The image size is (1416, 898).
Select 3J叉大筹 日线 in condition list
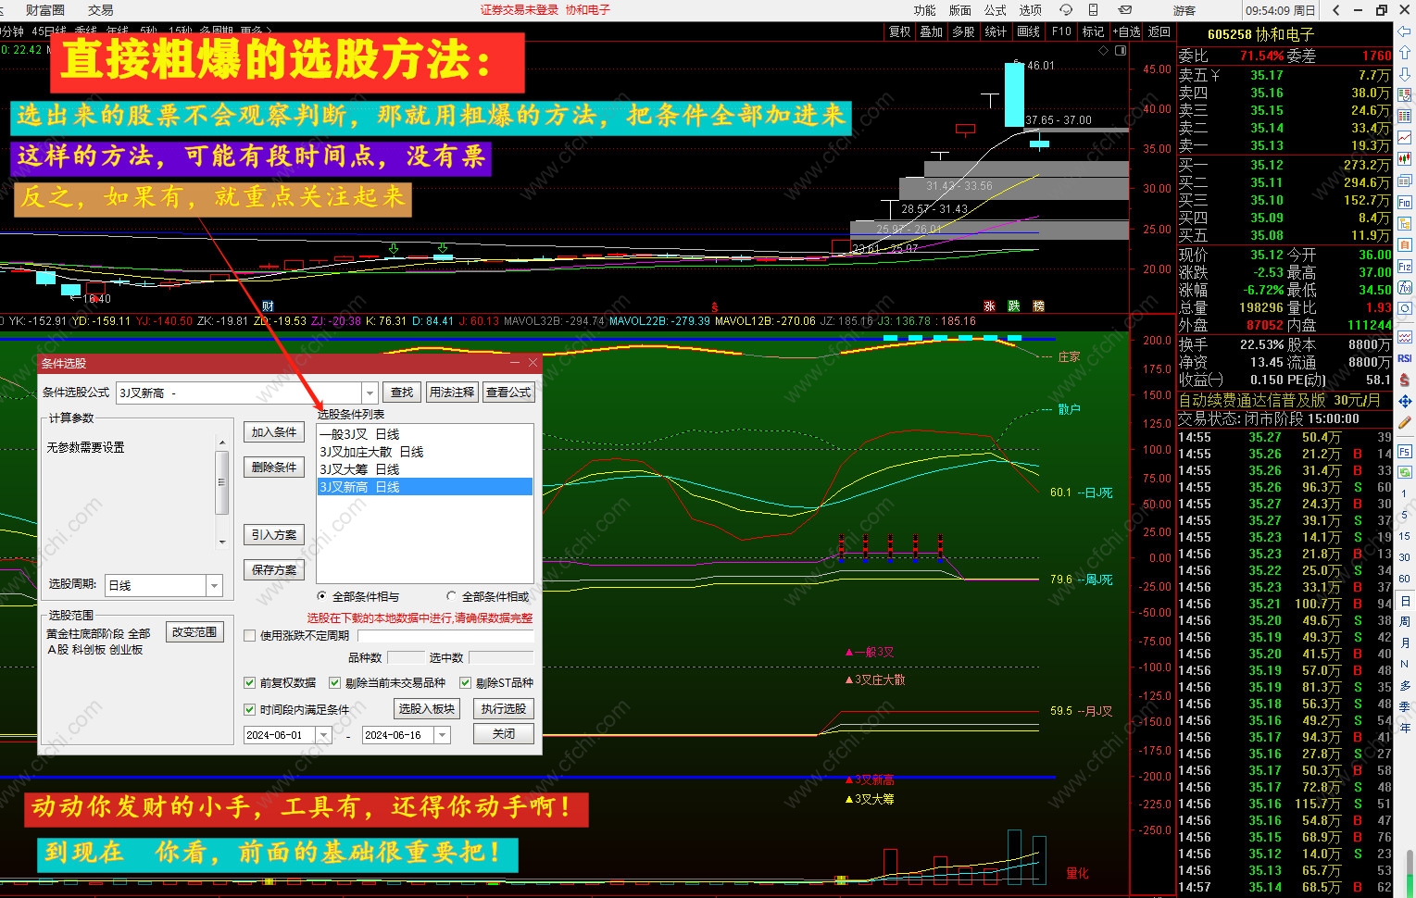point(425,469)
